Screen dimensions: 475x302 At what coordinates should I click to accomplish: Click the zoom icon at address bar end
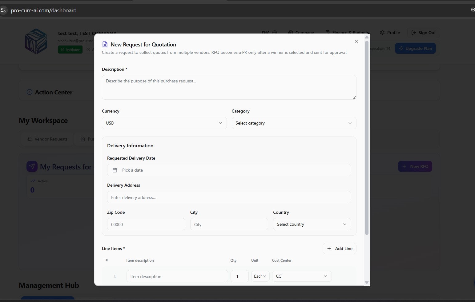pos(473,10)
